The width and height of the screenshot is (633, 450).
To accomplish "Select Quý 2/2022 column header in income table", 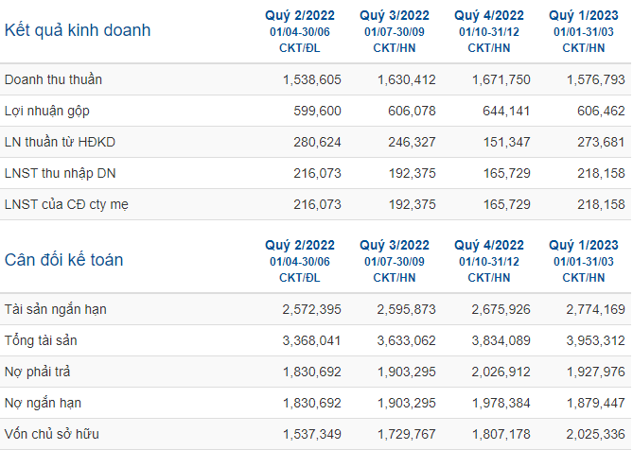I will pyautogui.click(x=300, y=16).
